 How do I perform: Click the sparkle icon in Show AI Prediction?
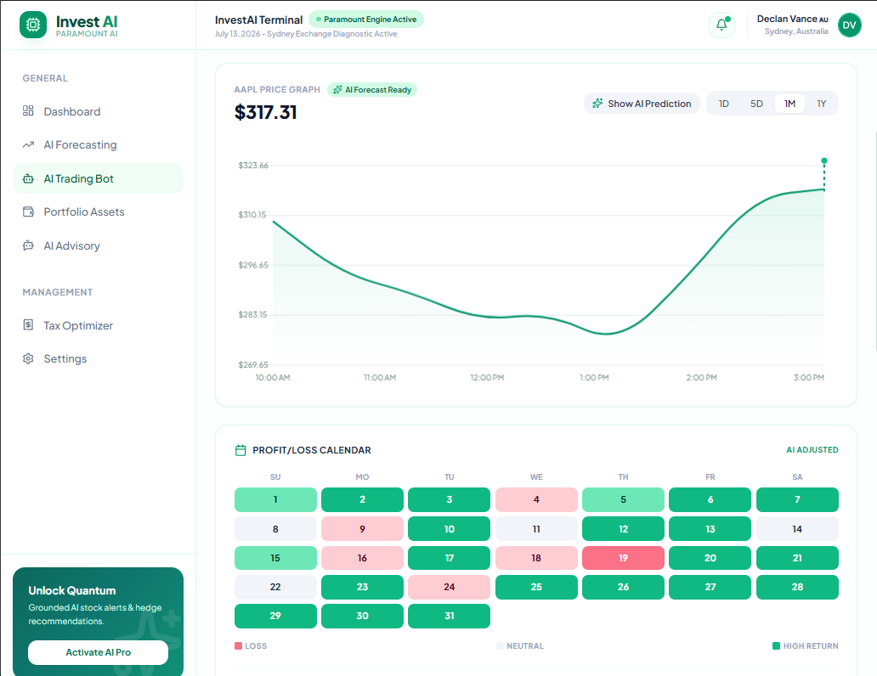coord(597,104)
